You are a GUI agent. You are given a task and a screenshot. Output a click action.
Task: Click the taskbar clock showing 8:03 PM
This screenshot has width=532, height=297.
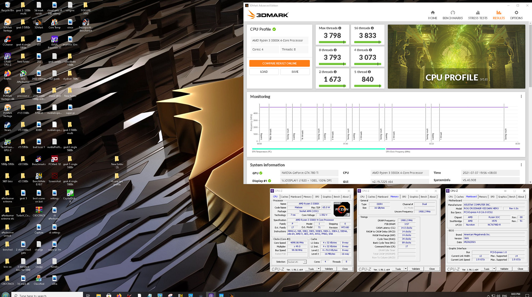click(516, 294)
